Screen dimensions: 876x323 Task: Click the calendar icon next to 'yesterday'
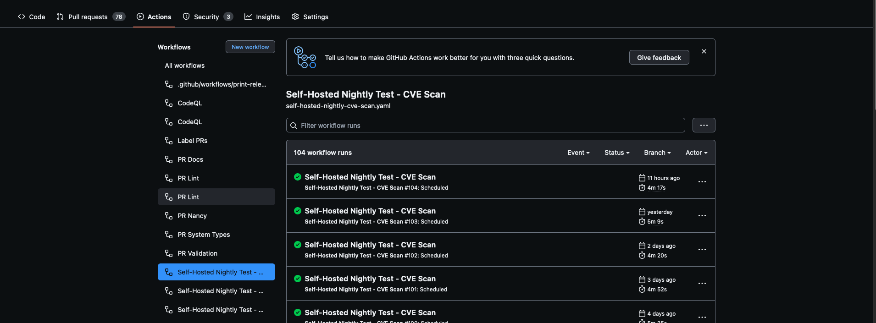pyautogui.click(x=642, y=212)
